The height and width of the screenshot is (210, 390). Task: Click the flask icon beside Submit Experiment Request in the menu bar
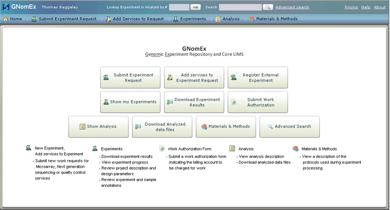tap(34, 19)
